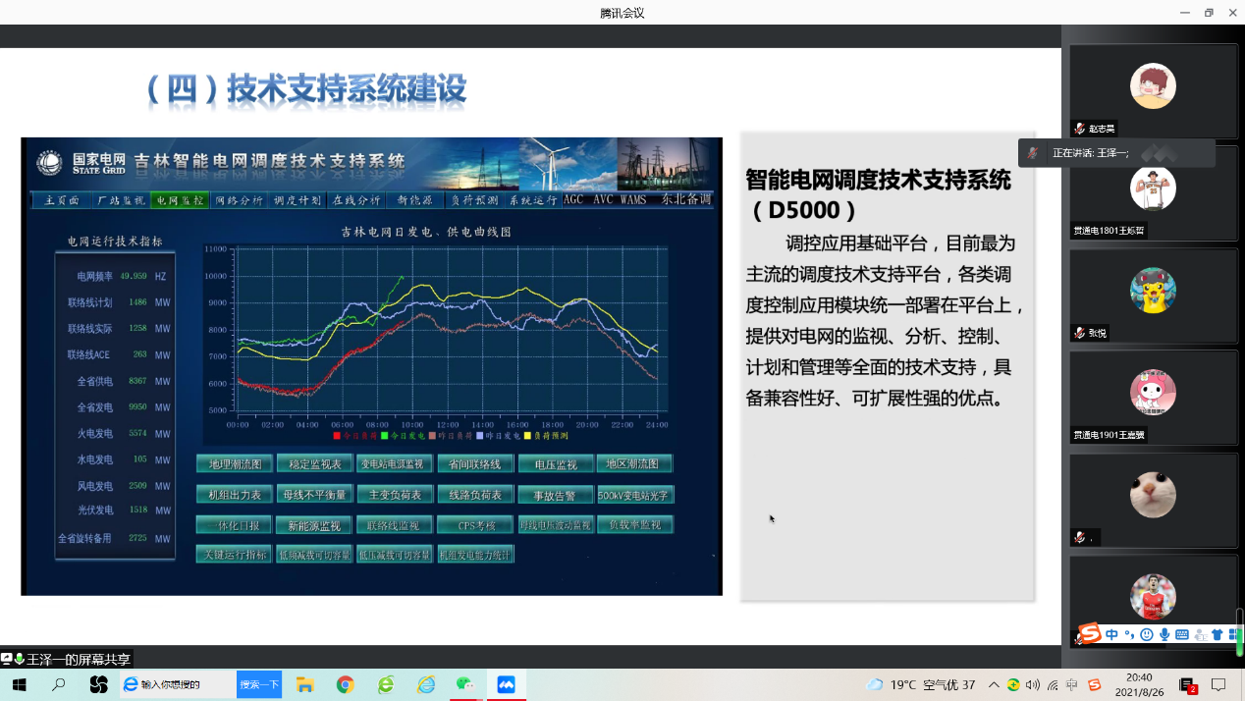Open File Explorer from the taskbar
This screenshot has width=1245, height=701.
pyautogui.click(x=304, y=684)
